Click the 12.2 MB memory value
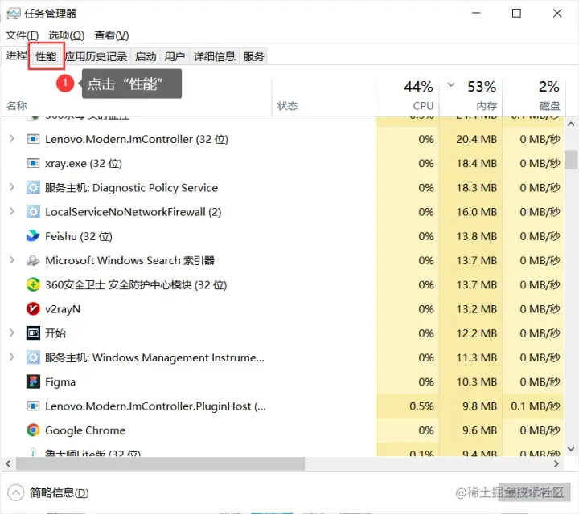This screenshot has width=579, height=514. pos(476,333)
